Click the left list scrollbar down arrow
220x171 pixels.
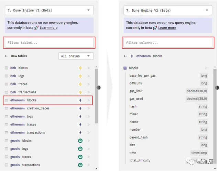tap(96, 168)
